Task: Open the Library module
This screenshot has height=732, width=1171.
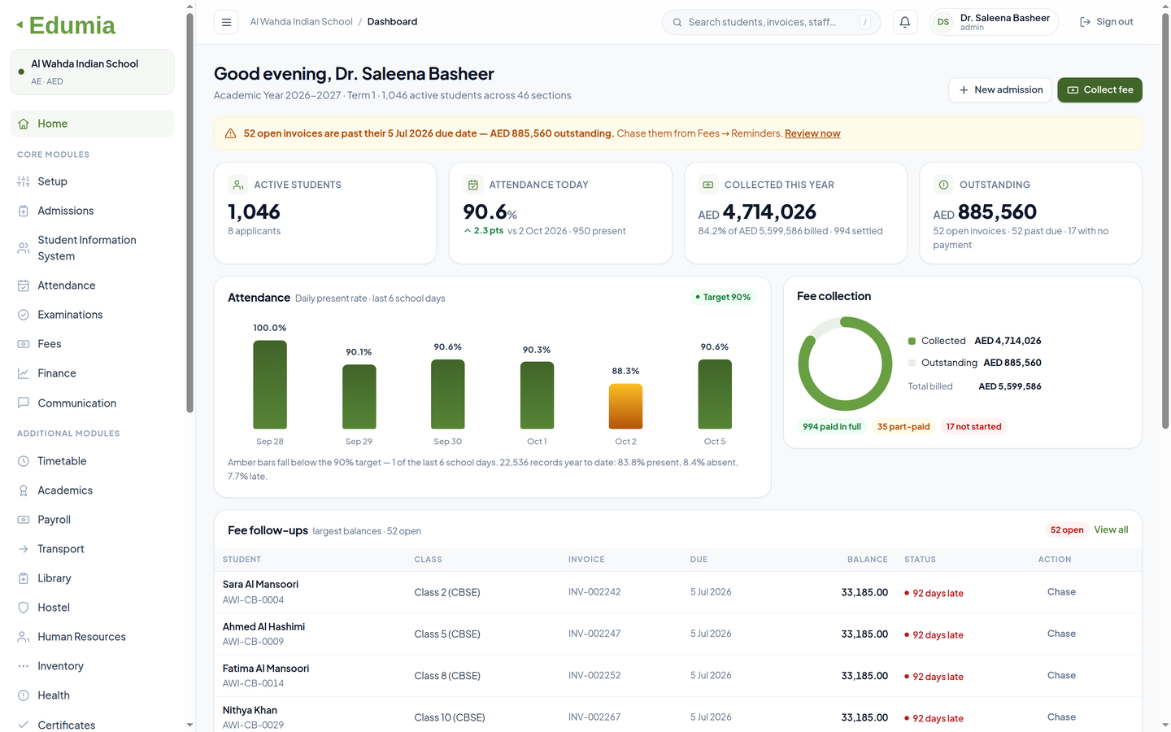Action: [92, 578]
